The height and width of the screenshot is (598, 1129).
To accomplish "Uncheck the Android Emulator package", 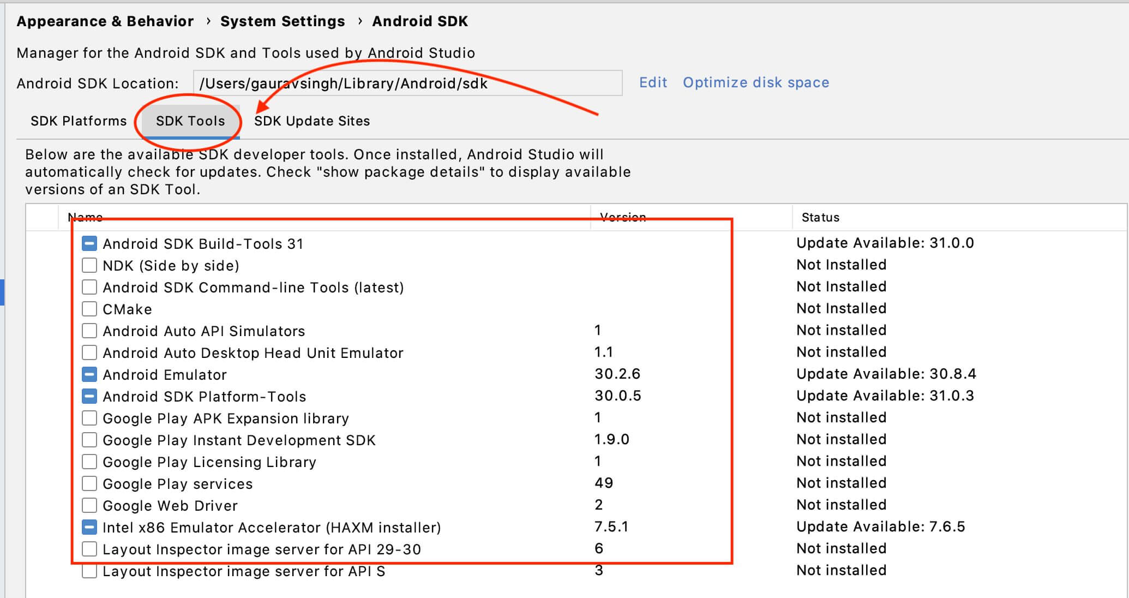I will click(x=89, y=374).
